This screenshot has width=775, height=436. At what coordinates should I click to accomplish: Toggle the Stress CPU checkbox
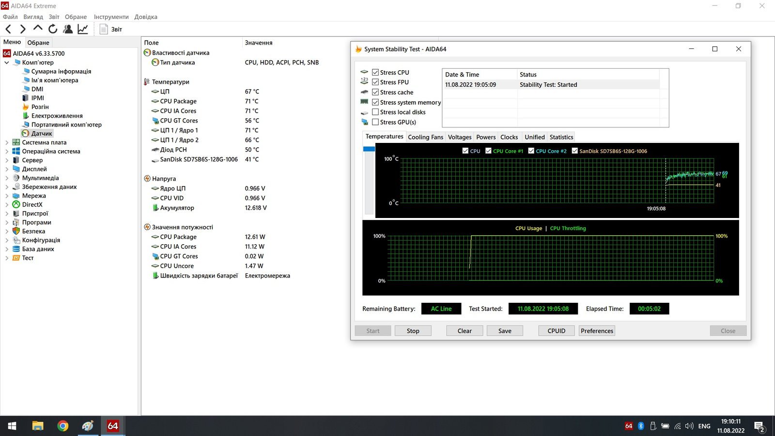pos(375,72)
